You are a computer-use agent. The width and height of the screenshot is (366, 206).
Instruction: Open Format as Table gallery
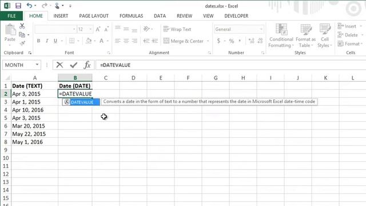[x=305, y=35]
